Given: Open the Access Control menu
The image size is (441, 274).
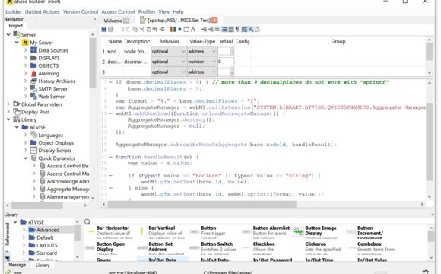Looking at the screenshot, I should click(118, 12).
